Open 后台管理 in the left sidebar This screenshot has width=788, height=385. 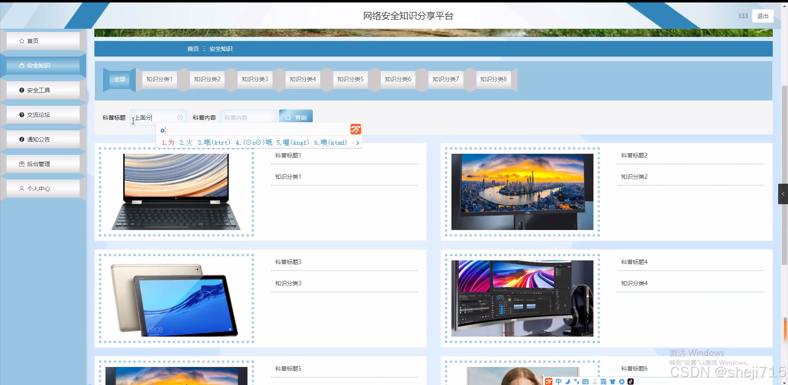[43, 164]
